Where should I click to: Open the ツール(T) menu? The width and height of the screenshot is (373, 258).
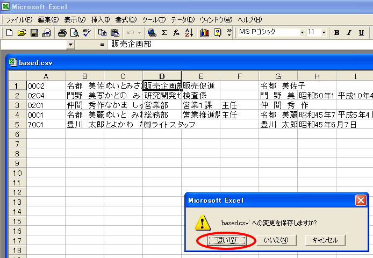pyautogui.click(x=154, y=20)
